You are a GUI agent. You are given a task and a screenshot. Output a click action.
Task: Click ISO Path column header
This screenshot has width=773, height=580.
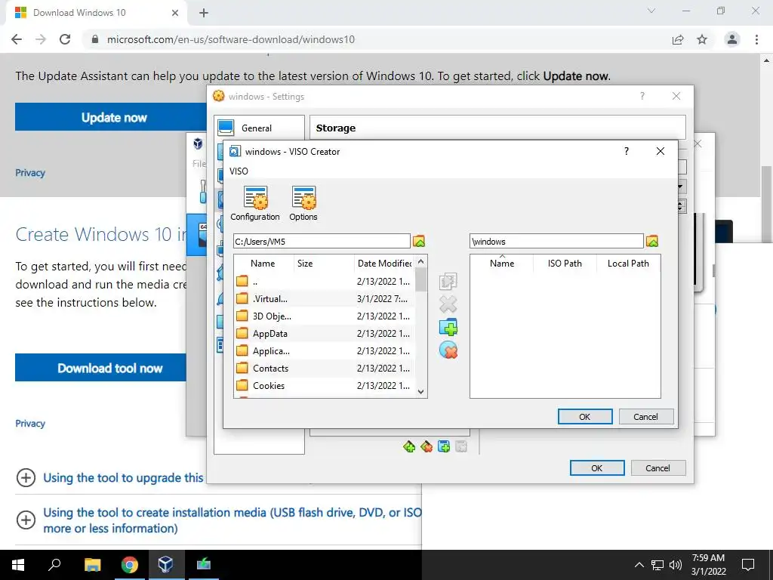point(565,264)
